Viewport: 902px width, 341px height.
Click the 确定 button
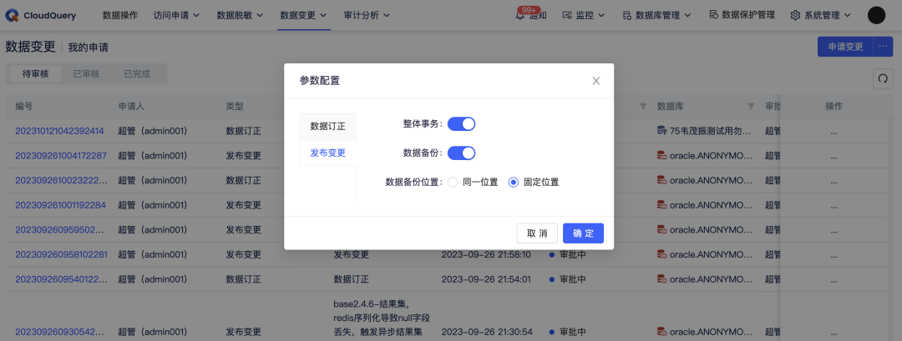[583, 233]
